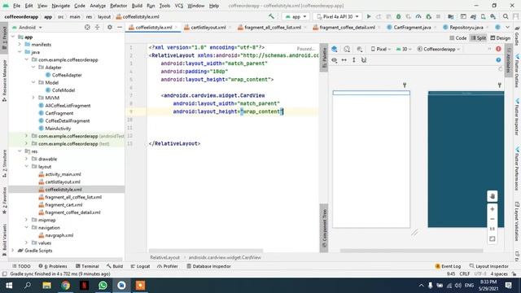Hide the Project panel with minus icon

[x=120, y=27]
